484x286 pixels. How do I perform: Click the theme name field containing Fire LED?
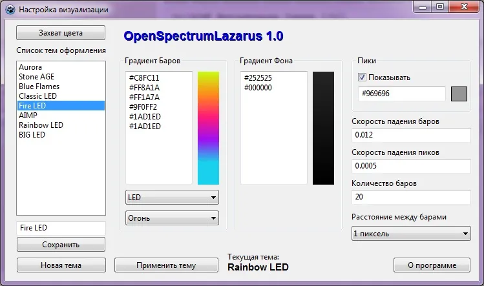(61, 228)
